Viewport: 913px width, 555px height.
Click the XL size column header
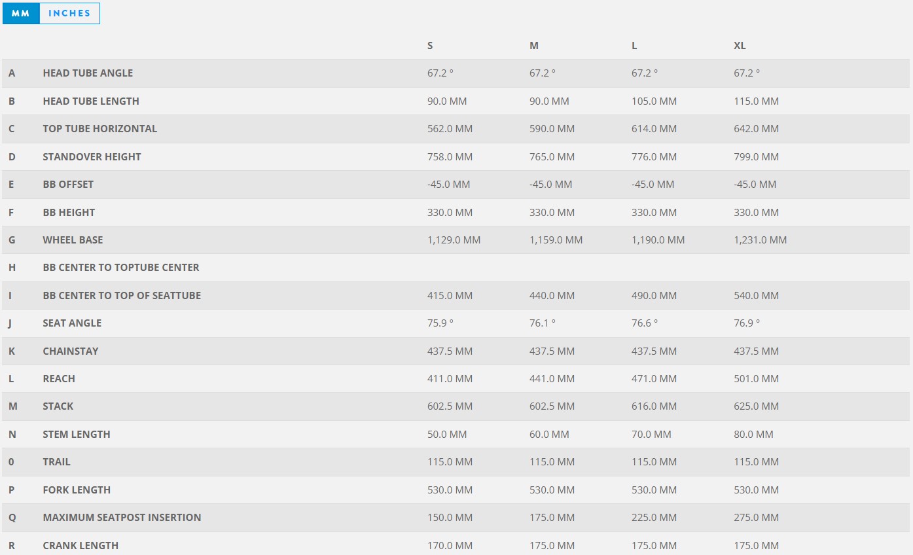point(740,46)
